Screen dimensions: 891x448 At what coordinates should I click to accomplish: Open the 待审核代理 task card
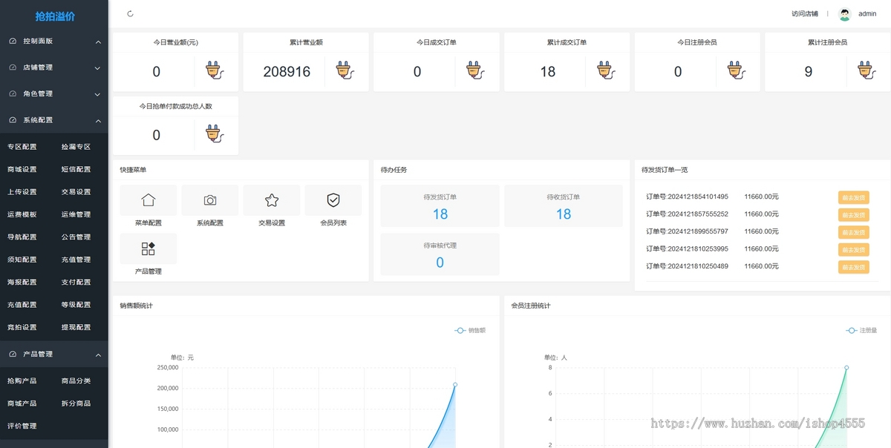[x=440, y=254]
